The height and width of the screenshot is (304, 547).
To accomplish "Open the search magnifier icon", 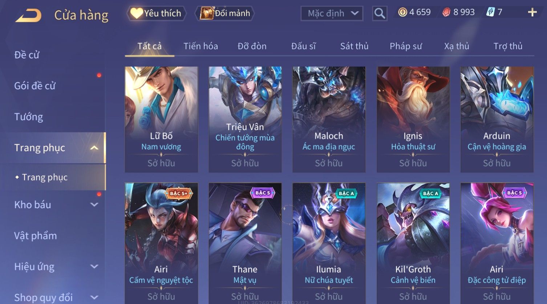I will point(380,14).
